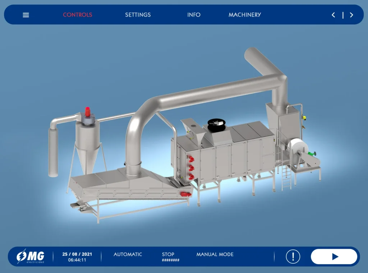Image resolution: width=368 pixels, height=273 pixels.
Task: Start the machine with the play button
Action: click(334, 257)
